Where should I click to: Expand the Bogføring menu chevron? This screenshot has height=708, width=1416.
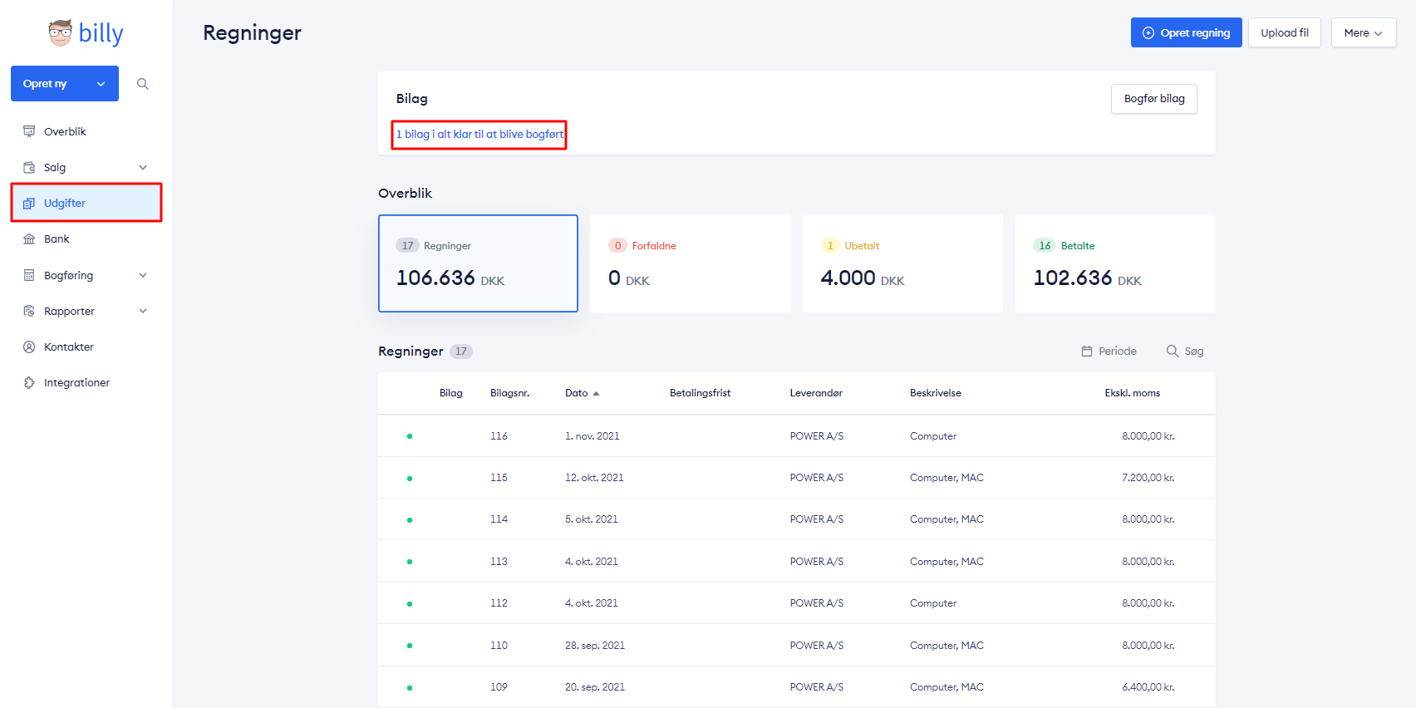tap(143, 275)
